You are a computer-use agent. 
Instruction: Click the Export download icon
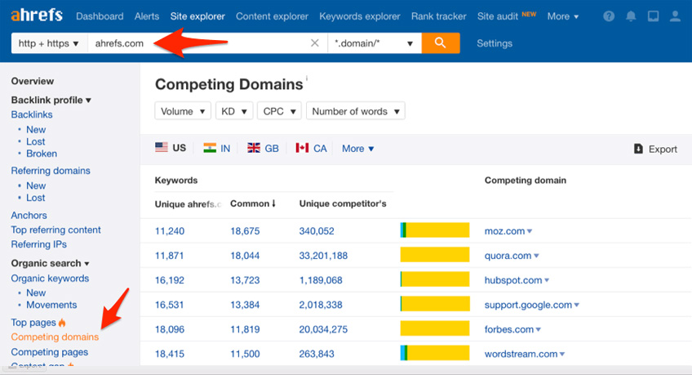[x=638, y=149]
